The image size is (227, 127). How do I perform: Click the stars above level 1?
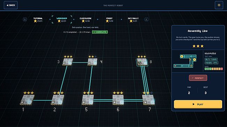(29, 93)
